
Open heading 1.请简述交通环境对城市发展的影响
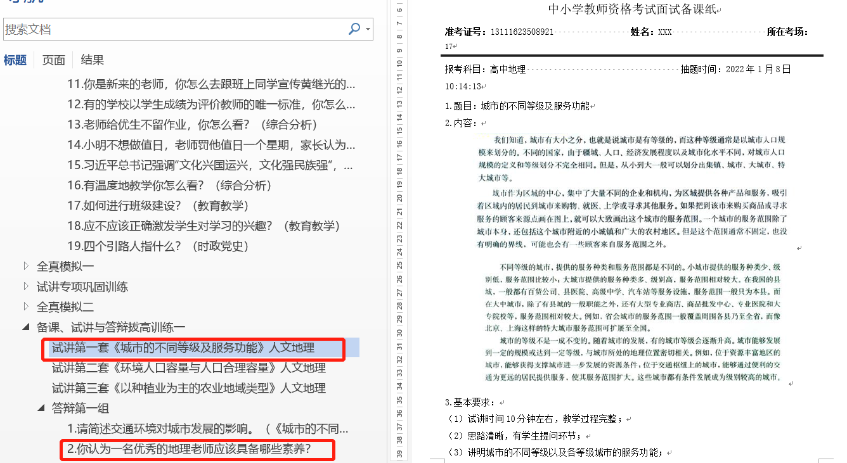pos(207,429)
